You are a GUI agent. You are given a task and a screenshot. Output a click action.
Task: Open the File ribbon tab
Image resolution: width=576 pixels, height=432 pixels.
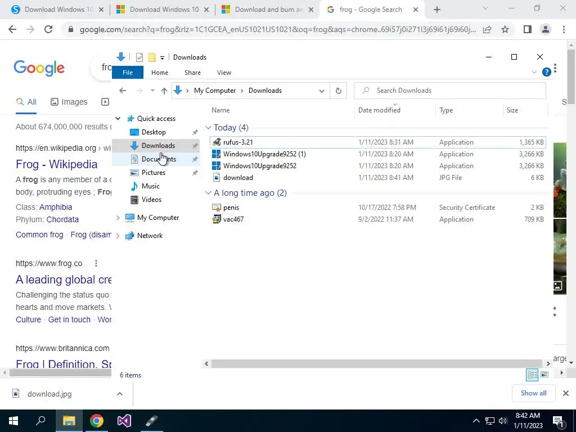[128, 73]
